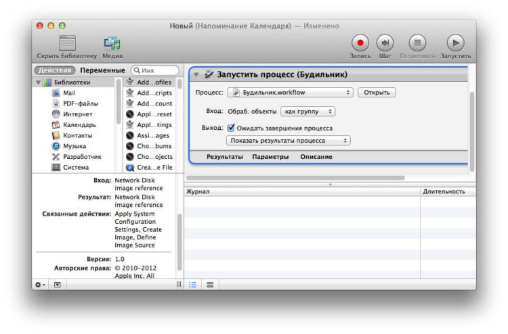Click the version value 1.0
Image resolution: width=508 pixels, height=334 pixels.
pos(119,260)
